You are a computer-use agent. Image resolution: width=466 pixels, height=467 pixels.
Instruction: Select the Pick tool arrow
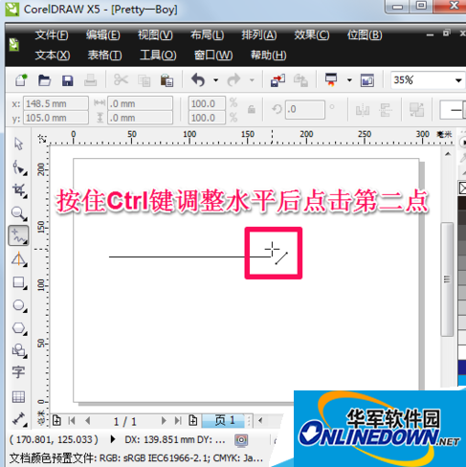point(18,144)
